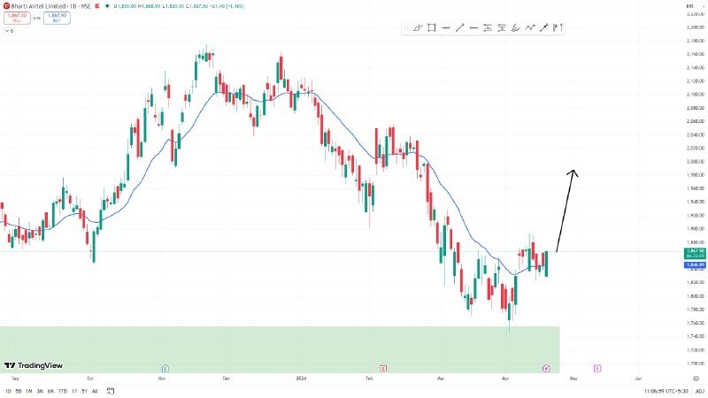The image size is (708, 398).
Task: Click the Jun label on time axis
Action: tap(638, 379)
